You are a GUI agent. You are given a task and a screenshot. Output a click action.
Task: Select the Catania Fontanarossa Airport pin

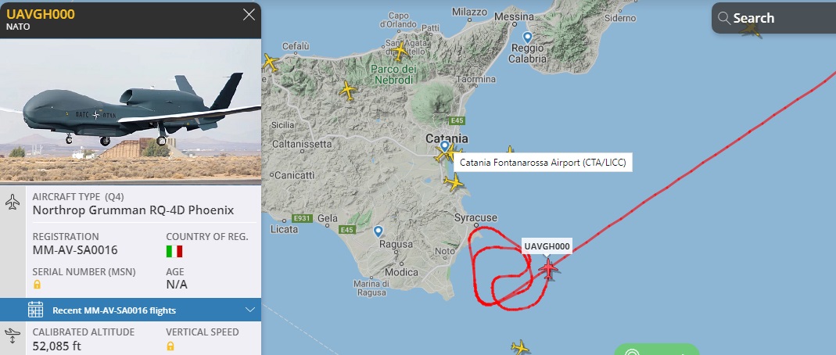tap(445, 146)
